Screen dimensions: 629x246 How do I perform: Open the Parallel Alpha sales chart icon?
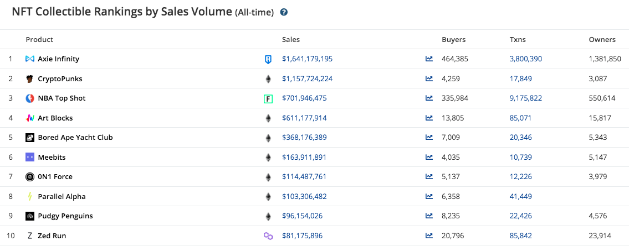pos(429,196)
